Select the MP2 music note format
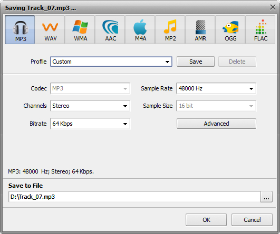Viewport: 280px width, 234px height. click(170, 30)
